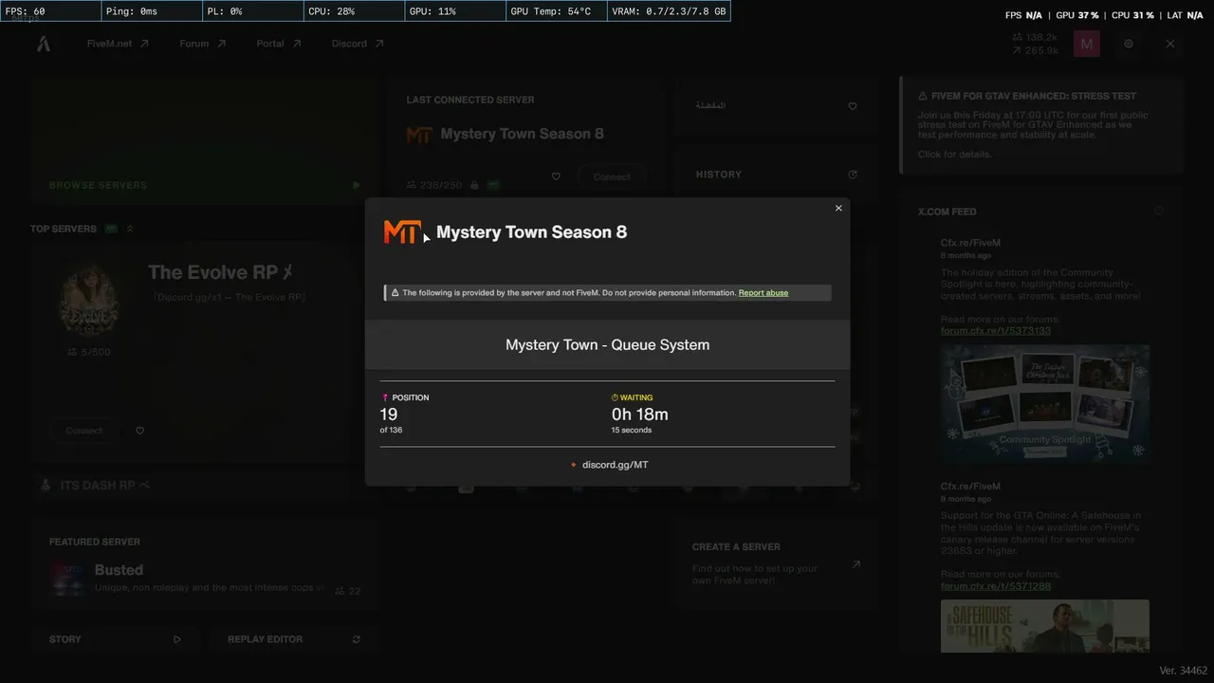The width and height of the screenshot is (1214, 683).
Task: Click the FiveM logo in the top-left
Action: coord(44,44)
